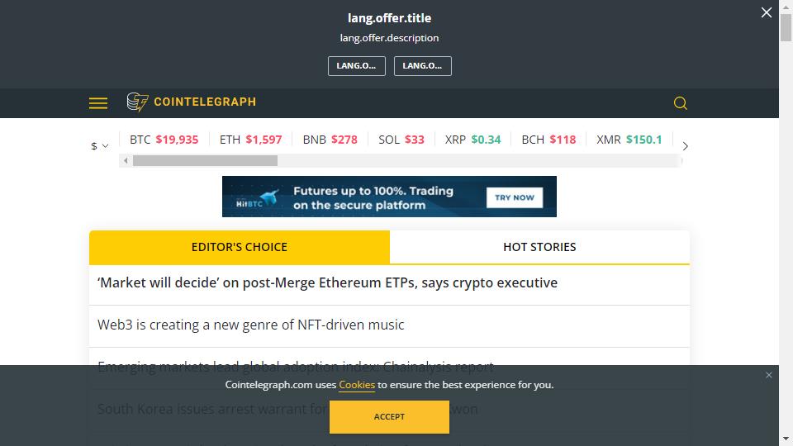
Task: Switch to the Hot Stories tab
Action: tap(539, 247)
